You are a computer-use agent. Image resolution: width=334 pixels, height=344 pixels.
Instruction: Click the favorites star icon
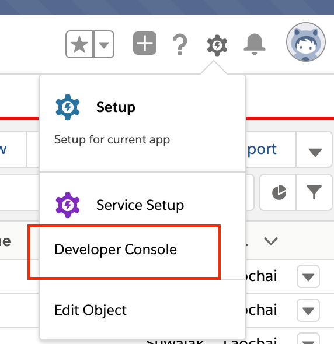[x=79, y=44]
